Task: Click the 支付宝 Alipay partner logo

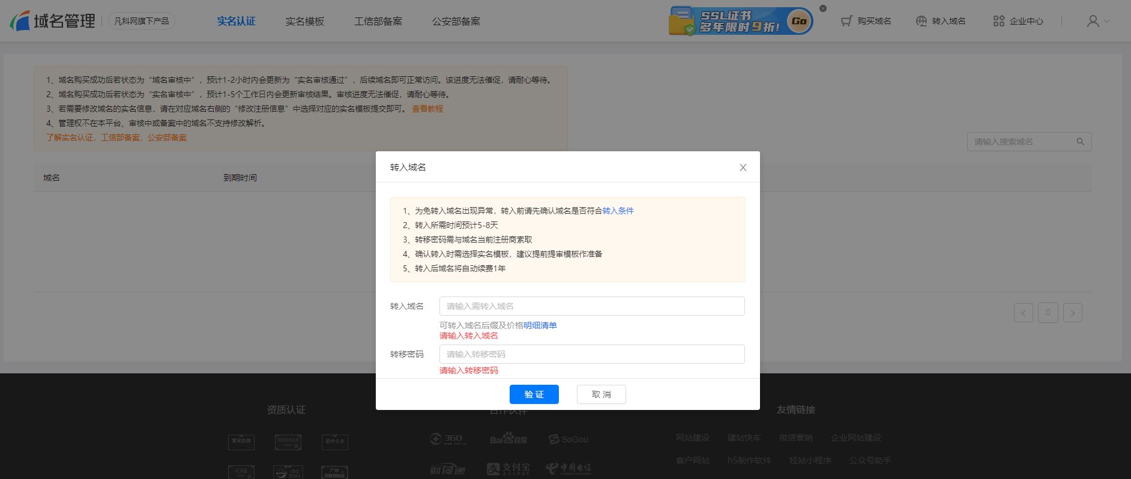Action: pyautogui.click(x=508, y=469)
